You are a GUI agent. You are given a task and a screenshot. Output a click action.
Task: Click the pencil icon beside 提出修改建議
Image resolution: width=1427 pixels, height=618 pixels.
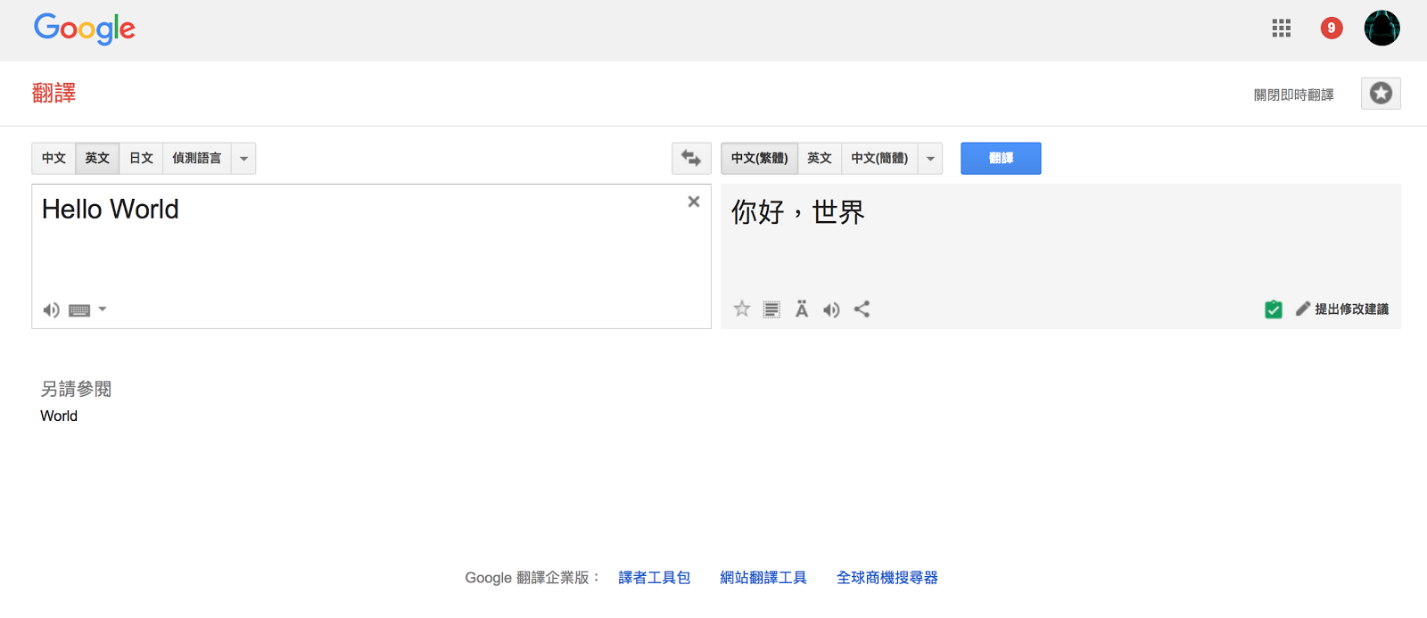point(1303,309)
